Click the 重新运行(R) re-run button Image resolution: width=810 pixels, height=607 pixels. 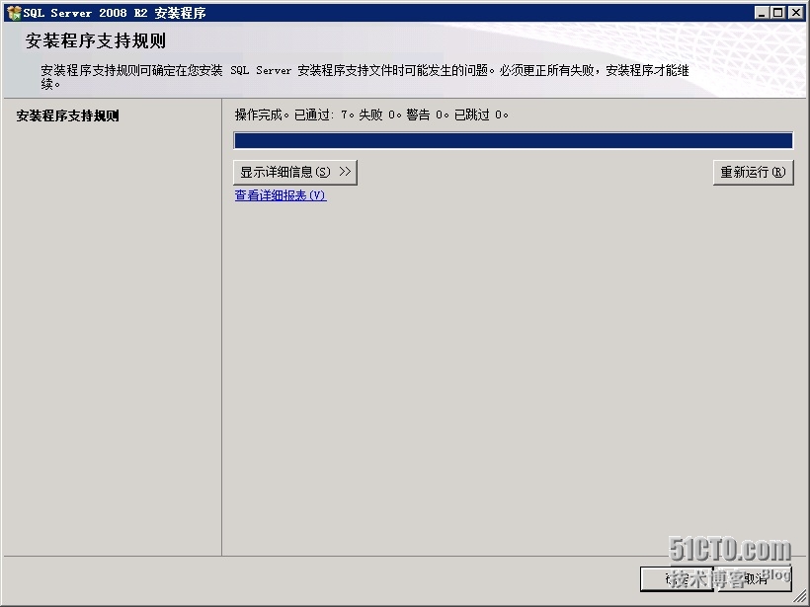[x=753, y=172]
